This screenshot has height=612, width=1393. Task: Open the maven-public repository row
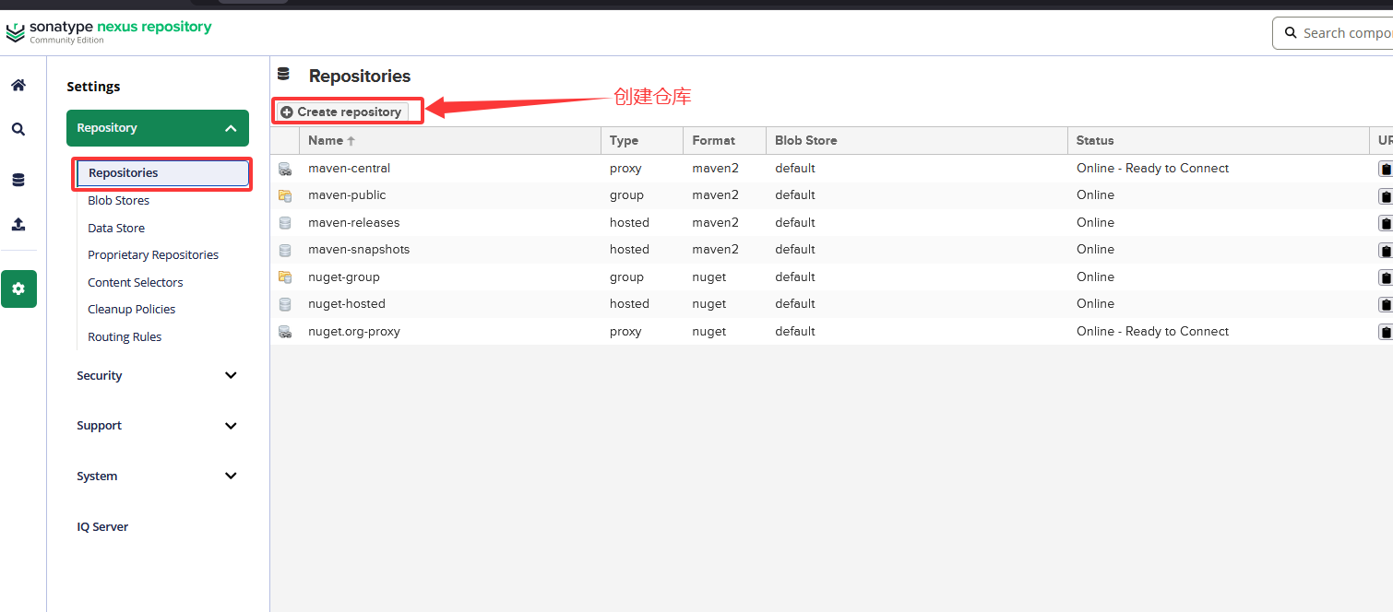[x=831, y=195]
